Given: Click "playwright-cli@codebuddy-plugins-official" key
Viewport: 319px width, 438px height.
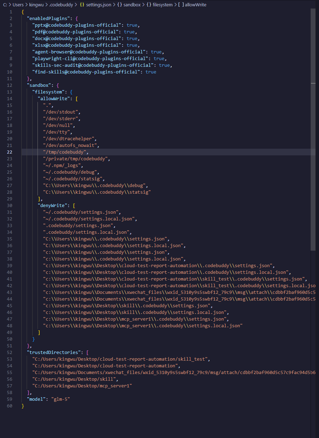Looking at the screenshot, I should (90, 58).
